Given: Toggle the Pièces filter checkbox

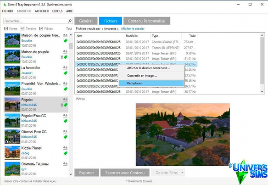Looking at the screenshot, I should [41, 28].
